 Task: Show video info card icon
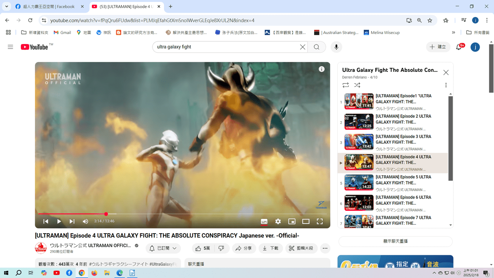(321, 69)
